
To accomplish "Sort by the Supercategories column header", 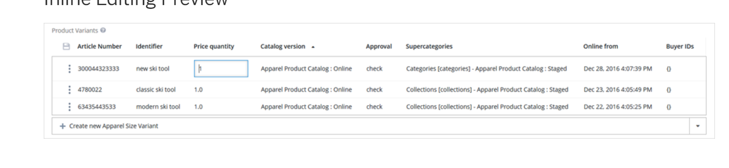I will (429, 47).
